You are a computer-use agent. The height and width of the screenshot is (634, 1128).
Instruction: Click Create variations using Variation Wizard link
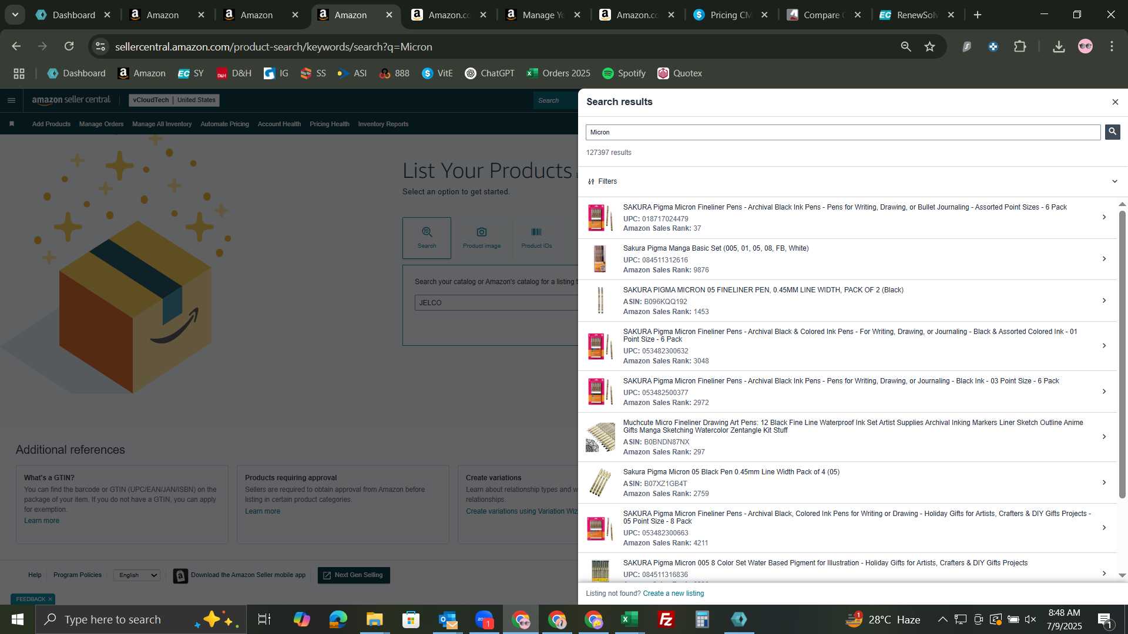point(522,511)
